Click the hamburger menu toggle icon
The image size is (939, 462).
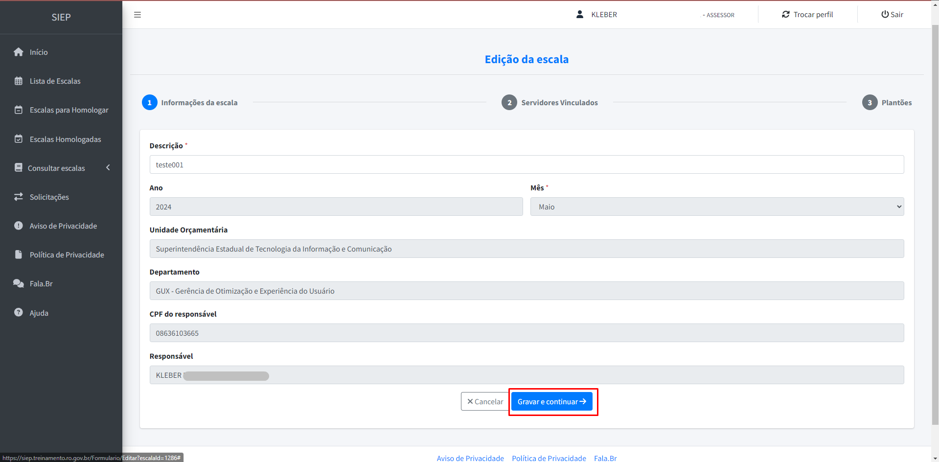click(x=137, y=15)
